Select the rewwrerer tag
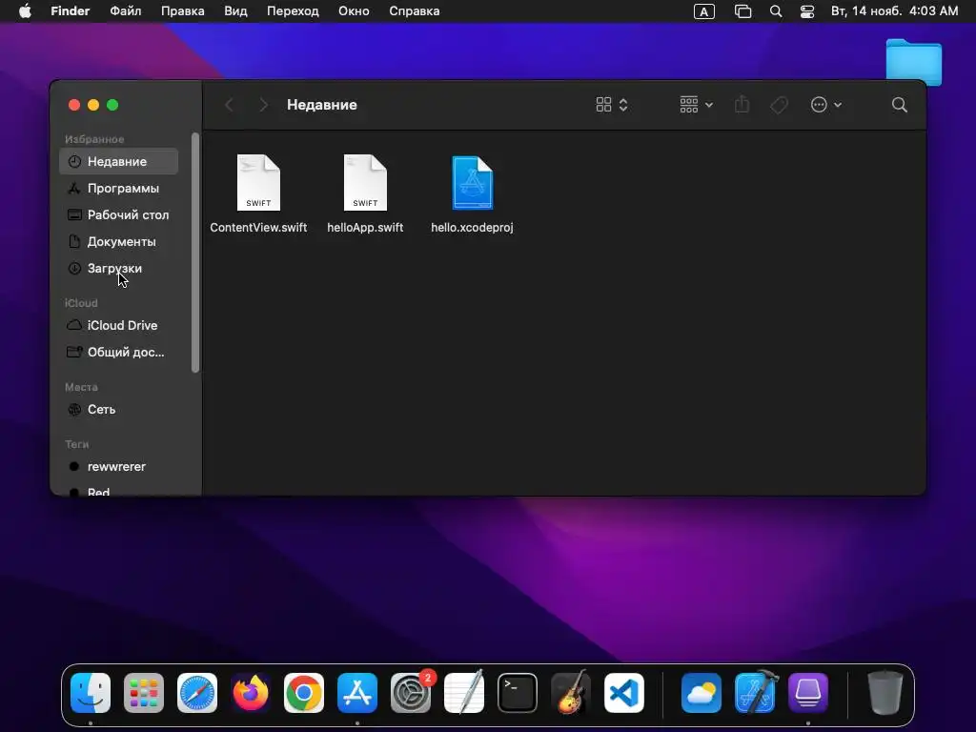Screen dimensions: 976x732 pos(119,466)
